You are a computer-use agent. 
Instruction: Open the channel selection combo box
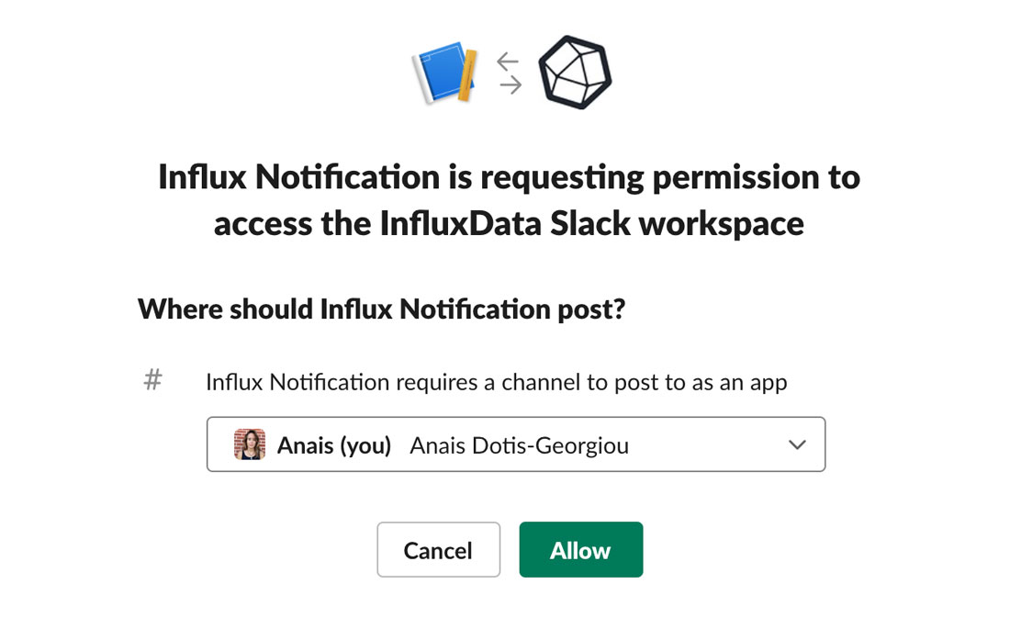point(515,445)
